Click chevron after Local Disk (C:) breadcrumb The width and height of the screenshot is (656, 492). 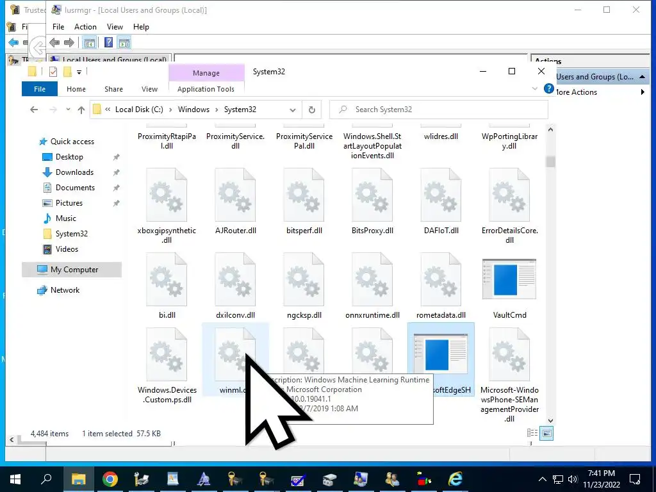(170, 110)
